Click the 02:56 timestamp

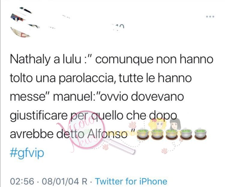tap(22, 181)
